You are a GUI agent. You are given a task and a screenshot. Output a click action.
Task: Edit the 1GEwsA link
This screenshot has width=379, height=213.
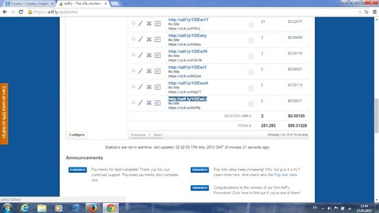[140, 87]
